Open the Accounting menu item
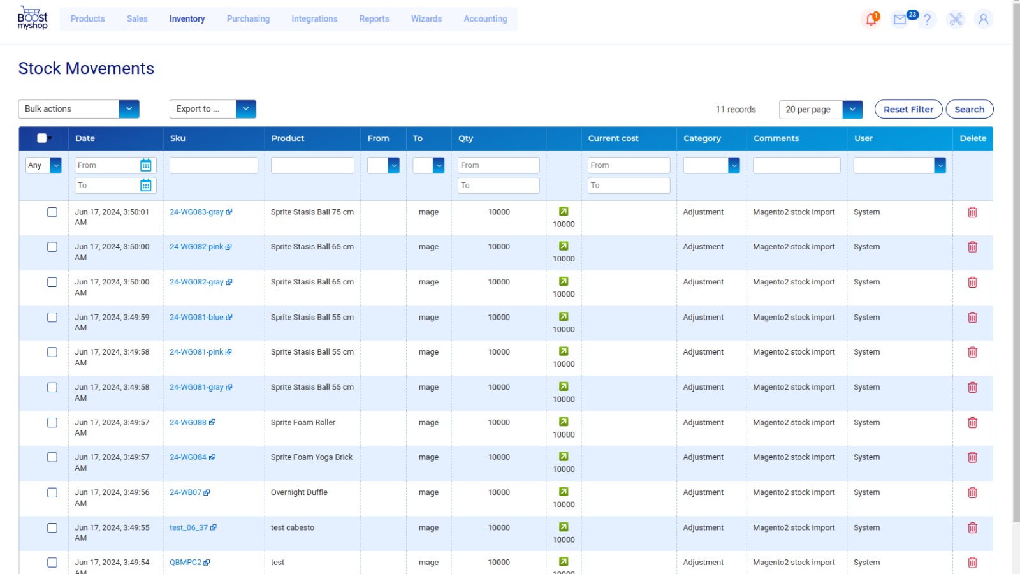This screenshot has width=1020, height=574. [x=485, y=18]
